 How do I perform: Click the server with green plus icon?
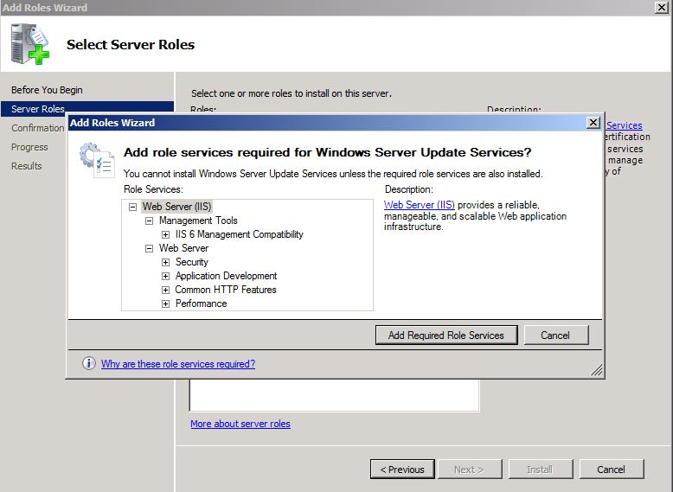(30, 44)
